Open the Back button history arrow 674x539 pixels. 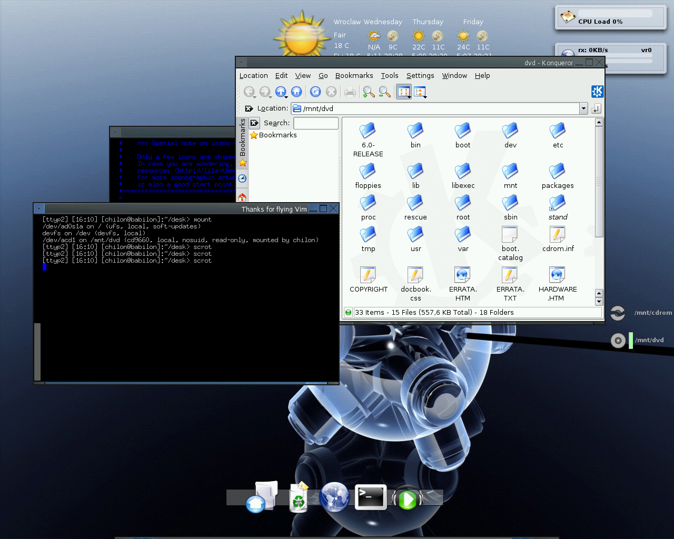[255, 97]
